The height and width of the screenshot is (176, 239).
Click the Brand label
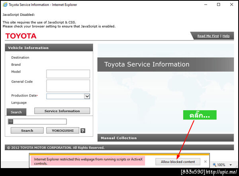[x=16, y=65]
